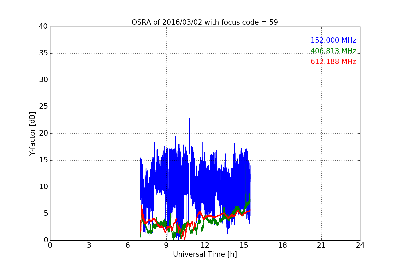
Task: Click y-axis tick label 30
Action: point(43,80)
